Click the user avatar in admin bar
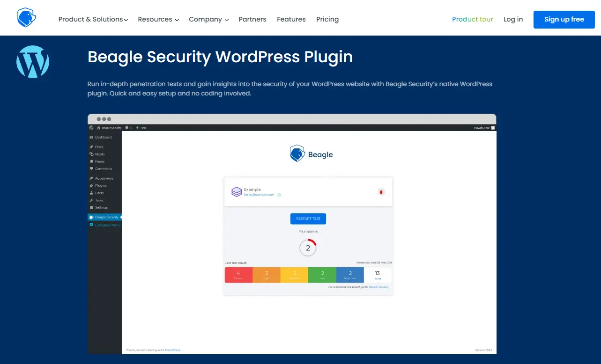Screen dimensions: 601x364 click(x=493, y=127)
